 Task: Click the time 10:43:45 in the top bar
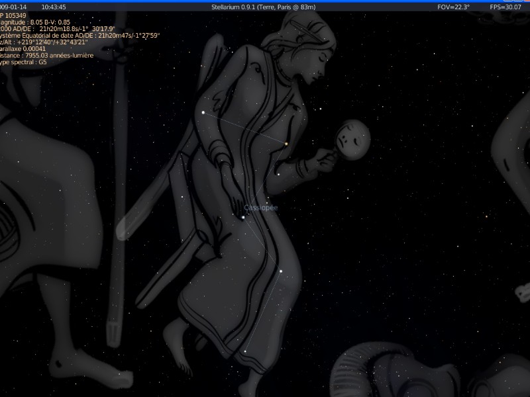[54, 7]
